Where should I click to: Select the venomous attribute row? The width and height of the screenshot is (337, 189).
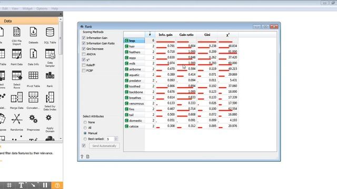click(x=181, y=103)
